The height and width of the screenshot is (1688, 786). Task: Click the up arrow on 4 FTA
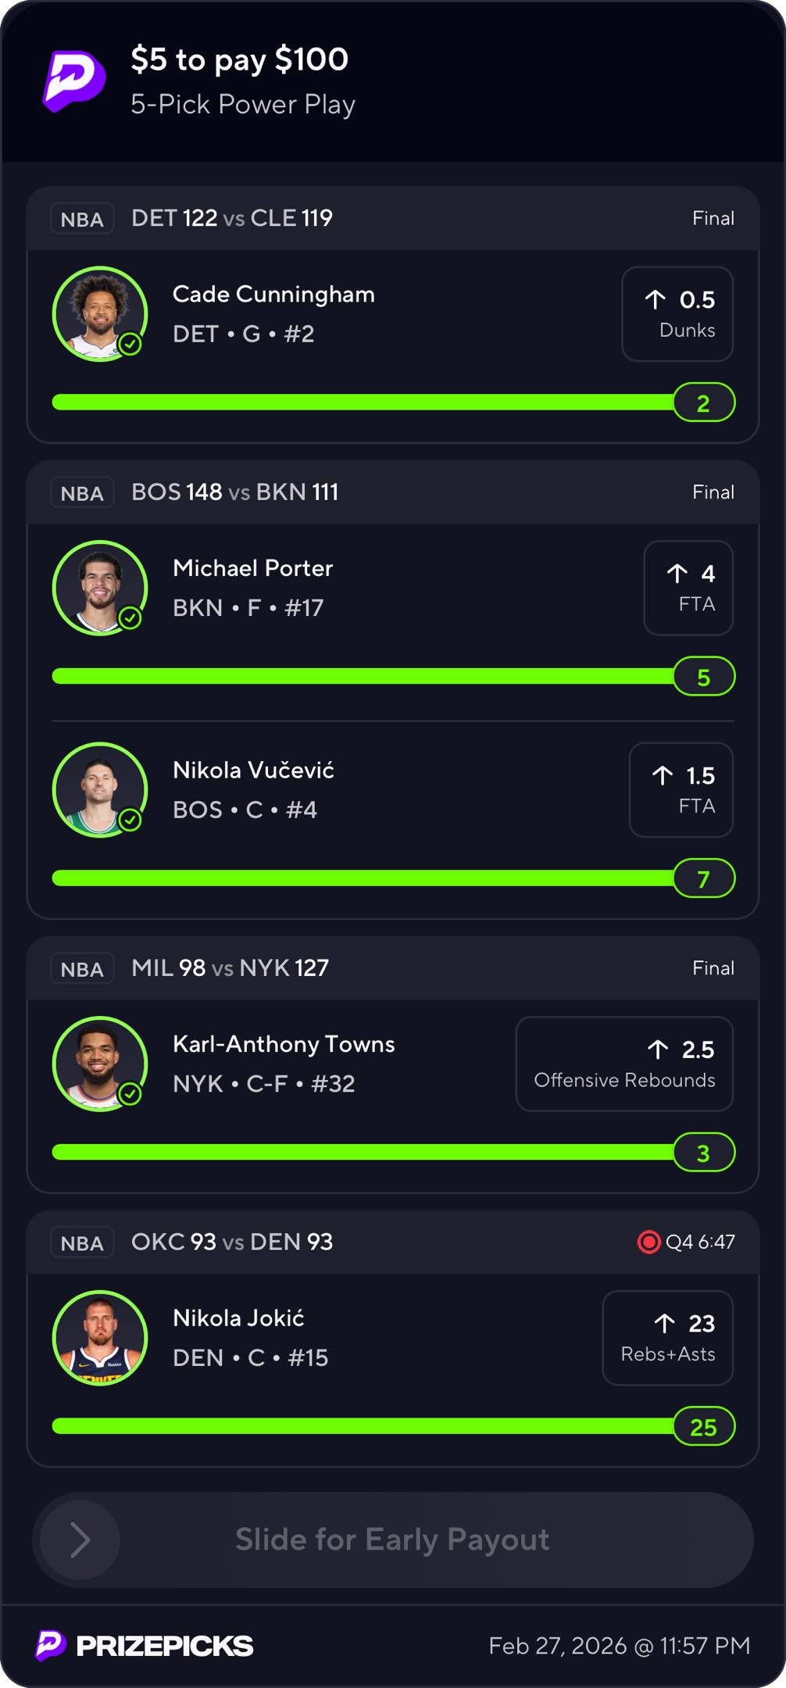(x=677, y=574)
